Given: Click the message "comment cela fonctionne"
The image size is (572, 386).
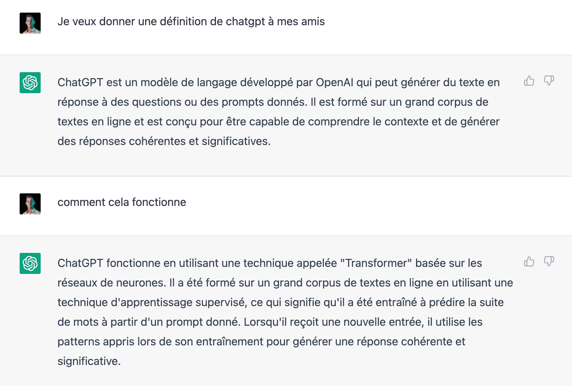Looking at the screenshot, I should coord(122,202).
